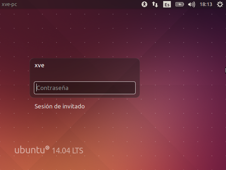Focus the Contraseña password field
This screenshot has width=226, height=170.
[85, 88]
